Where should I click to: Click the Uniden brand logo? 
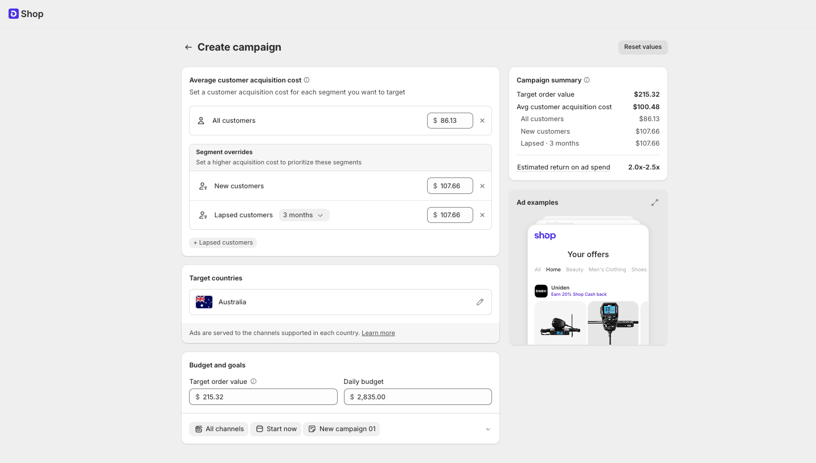pyautogui.click(x=541, y=291)
